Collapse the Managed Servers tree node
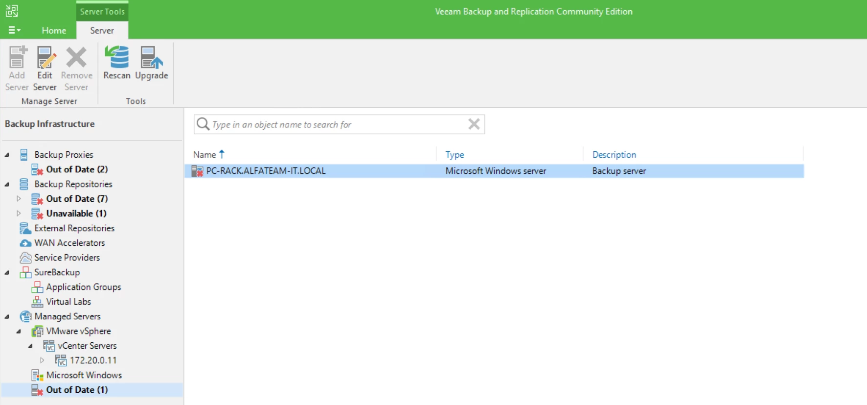 click(7, 316)
